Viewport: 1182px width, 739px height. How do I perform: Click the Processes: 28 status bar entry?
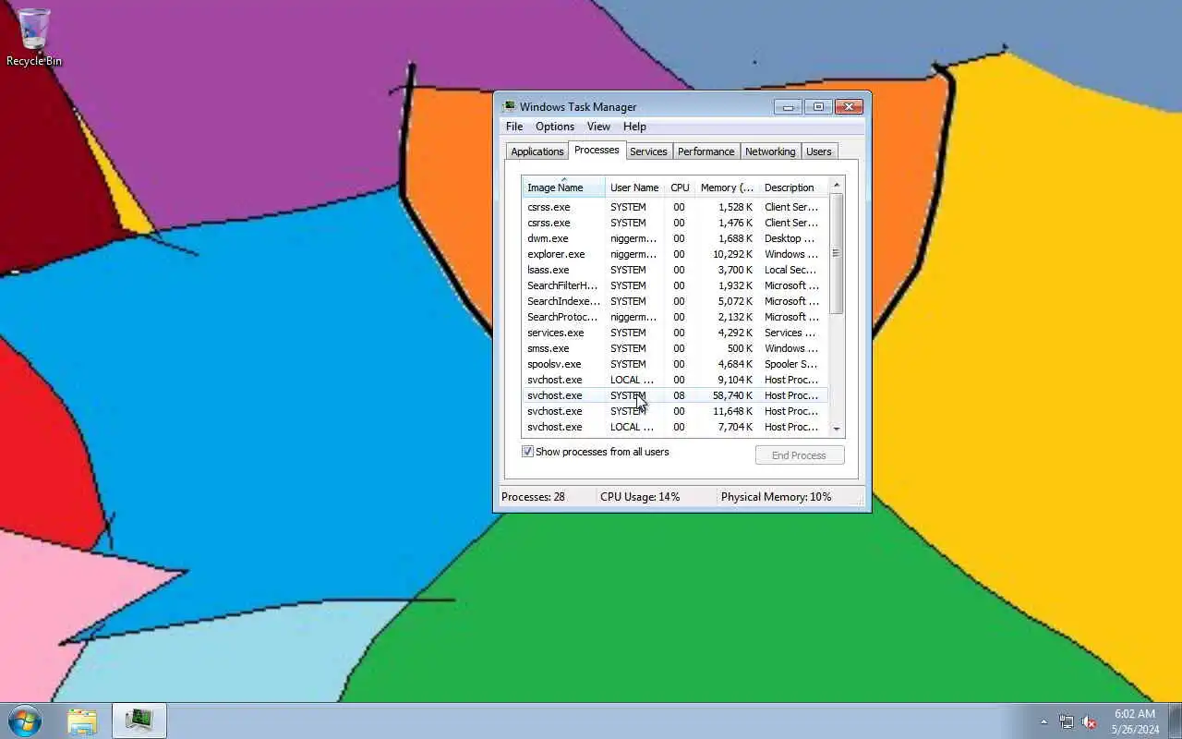[x=533, y=497]
